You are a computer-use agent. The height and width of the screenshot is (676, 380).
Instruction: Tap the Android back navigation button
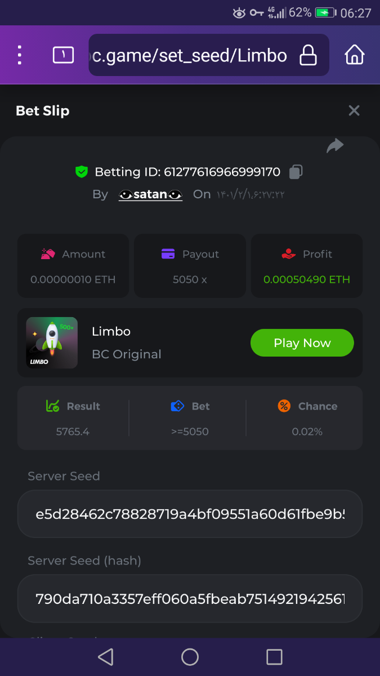(x=105, y=657)
